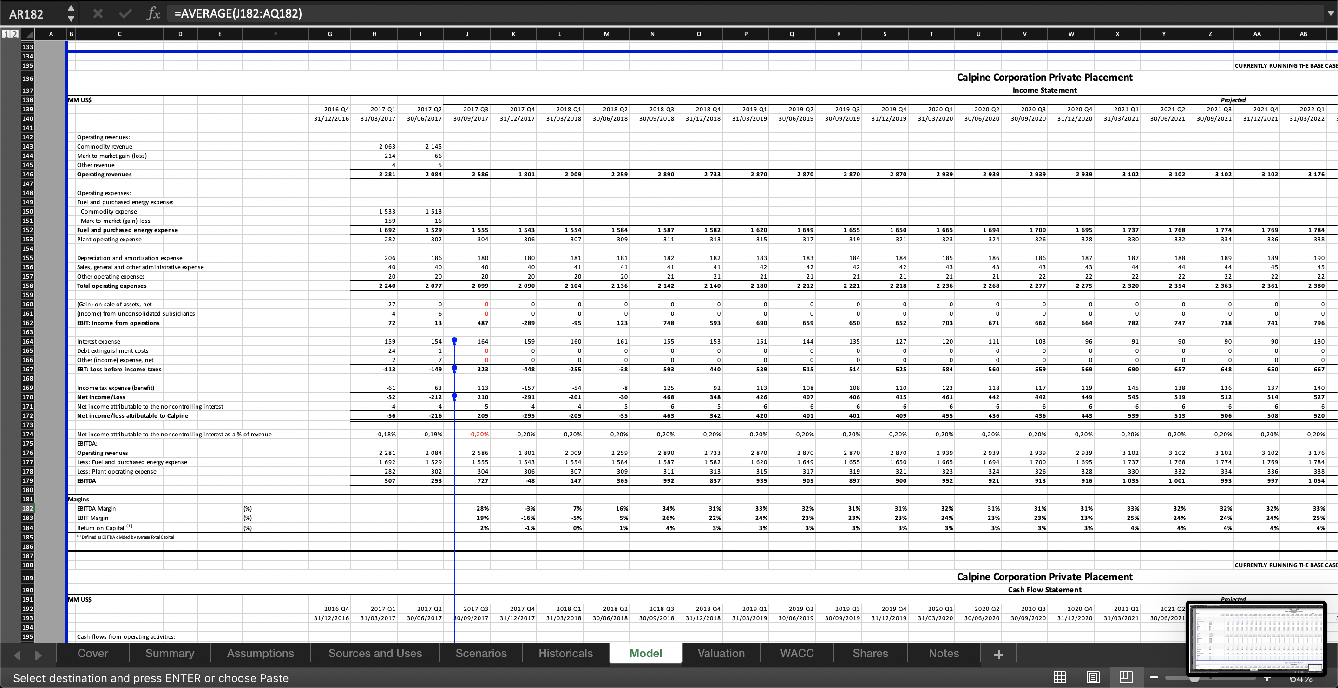This screenshot has width=1338, height=688.
Task: Open the Insert Function fx button
Action: pos(153,13)
